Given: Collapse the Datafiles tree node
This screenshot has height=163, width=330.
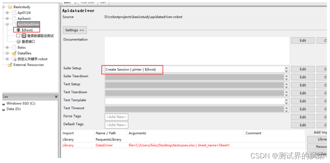Looking at the screenshot, I should 7,53.
